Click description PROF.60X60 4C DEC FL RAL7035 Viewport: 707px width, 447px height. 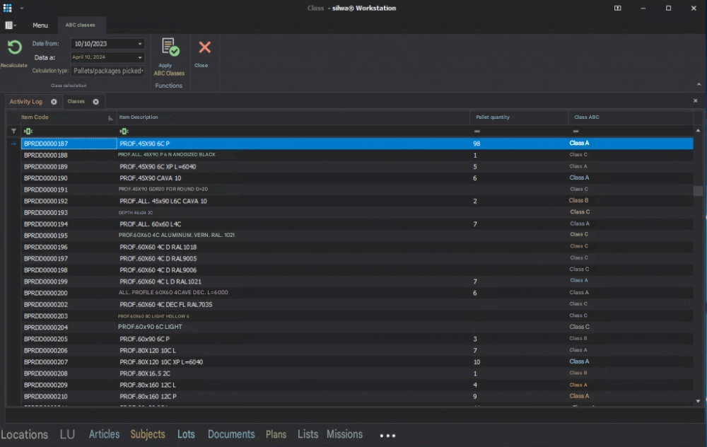click(166, 304)
